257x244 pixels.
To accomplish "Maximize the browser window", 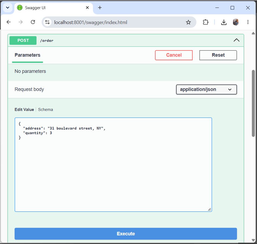I will pyautogui.click(x=232, y=8).
